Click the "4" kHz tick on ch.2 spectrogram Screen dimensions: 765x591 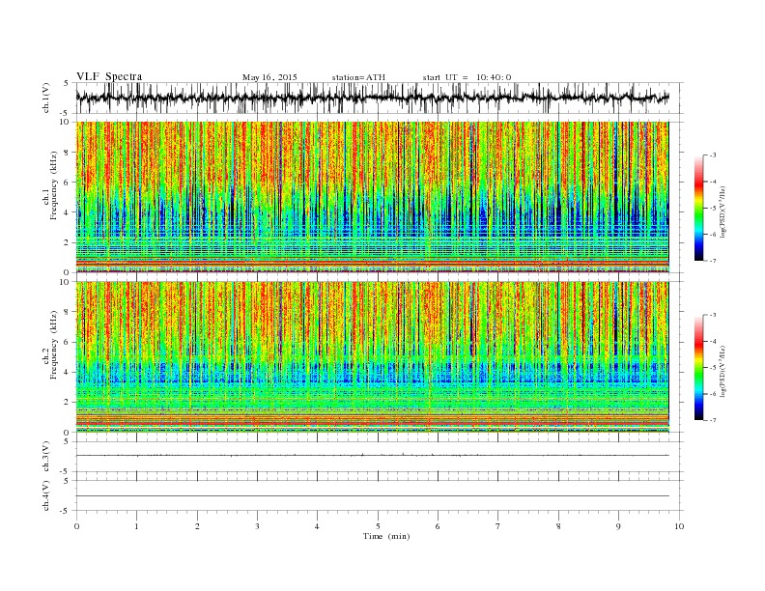coord(68,373)
